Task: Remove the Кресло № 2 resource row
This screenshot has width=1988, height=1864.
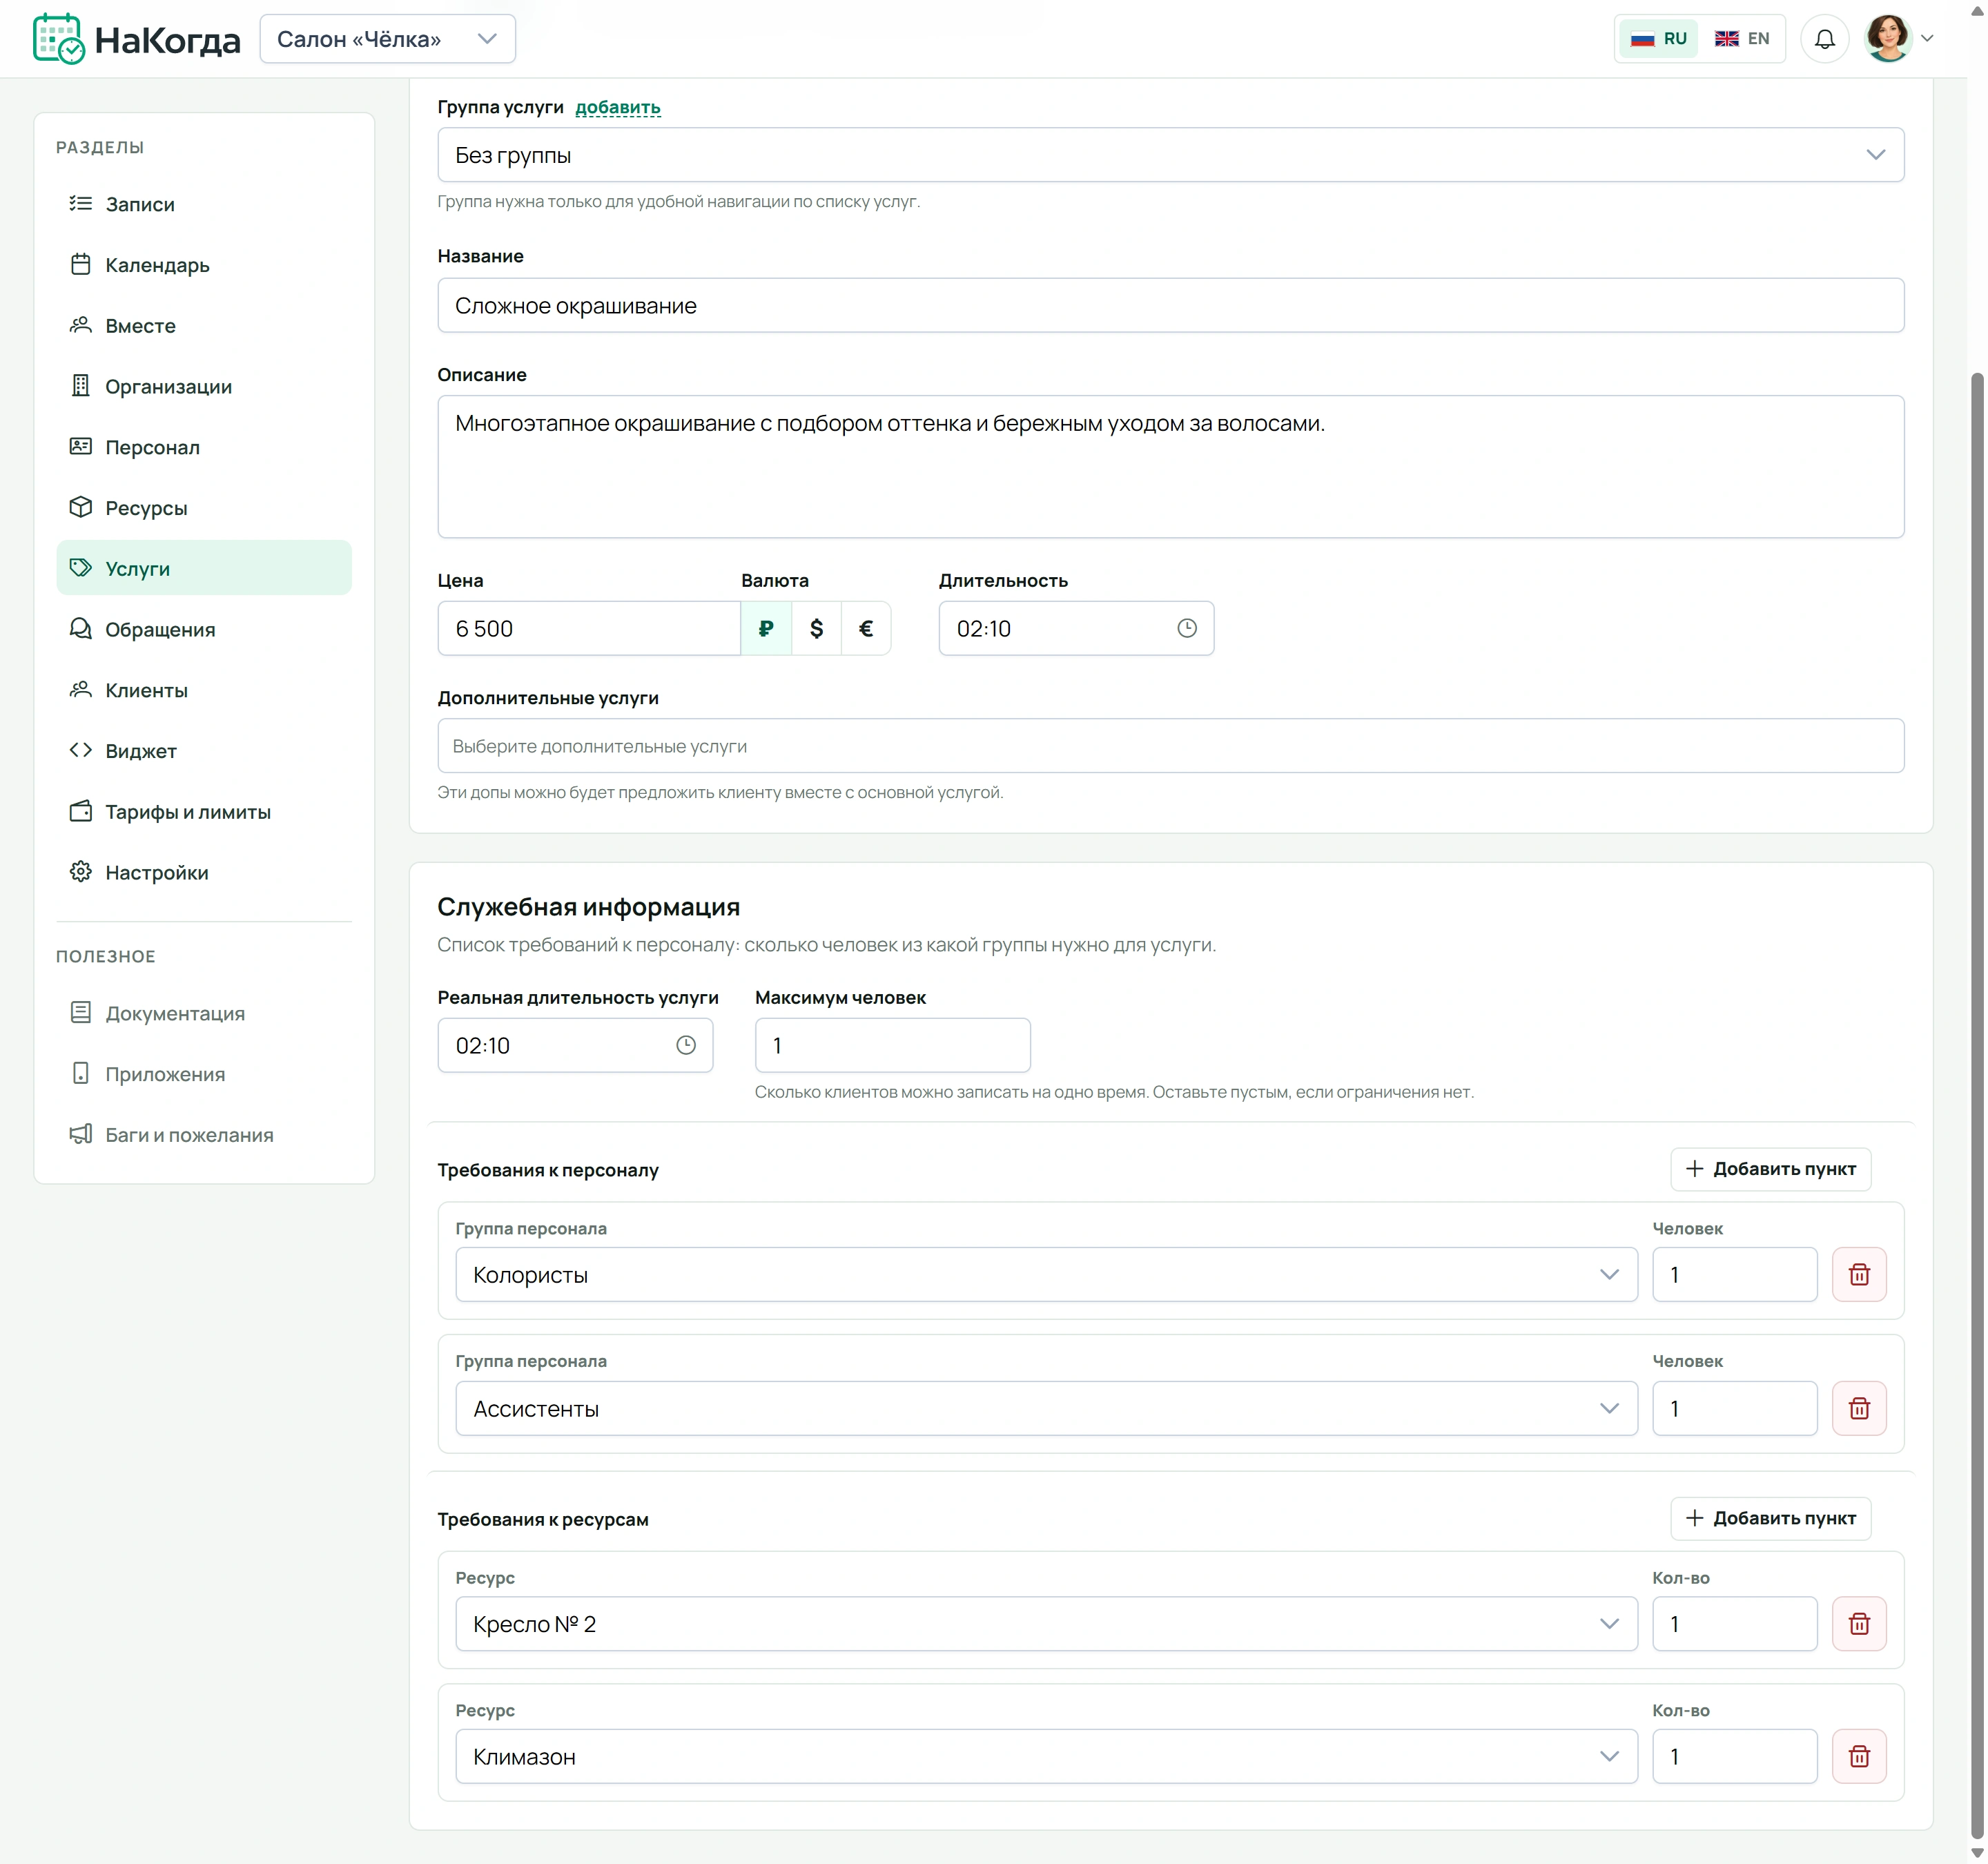Action: click(x=1859, y=1623)
